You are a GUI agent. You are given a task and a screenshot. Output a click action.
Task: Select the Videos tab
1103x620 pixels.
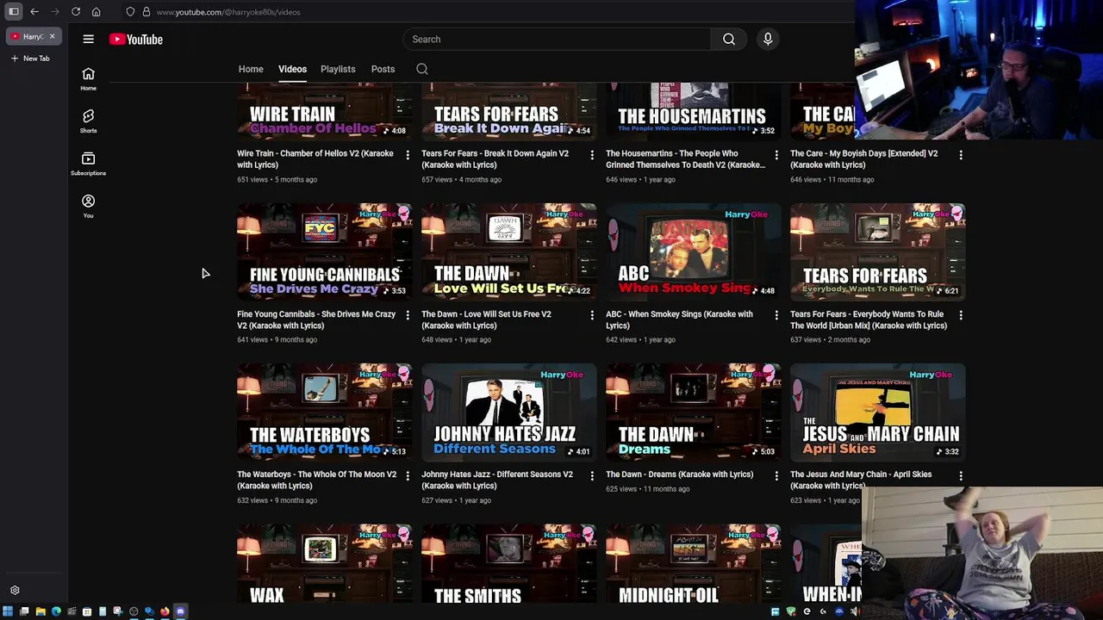click(x=292, y=69)
